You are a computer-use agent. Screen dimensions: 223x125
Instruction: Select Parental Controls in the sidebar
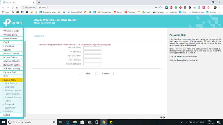click(x=11, y=54)
